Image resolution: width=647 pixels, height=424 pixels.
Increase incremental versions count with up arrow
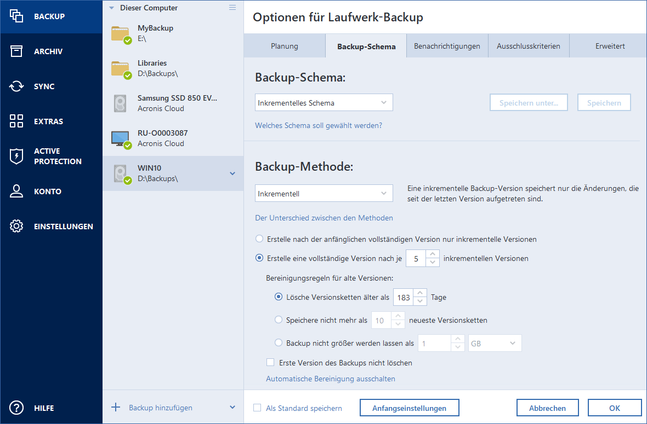[434, 255]
